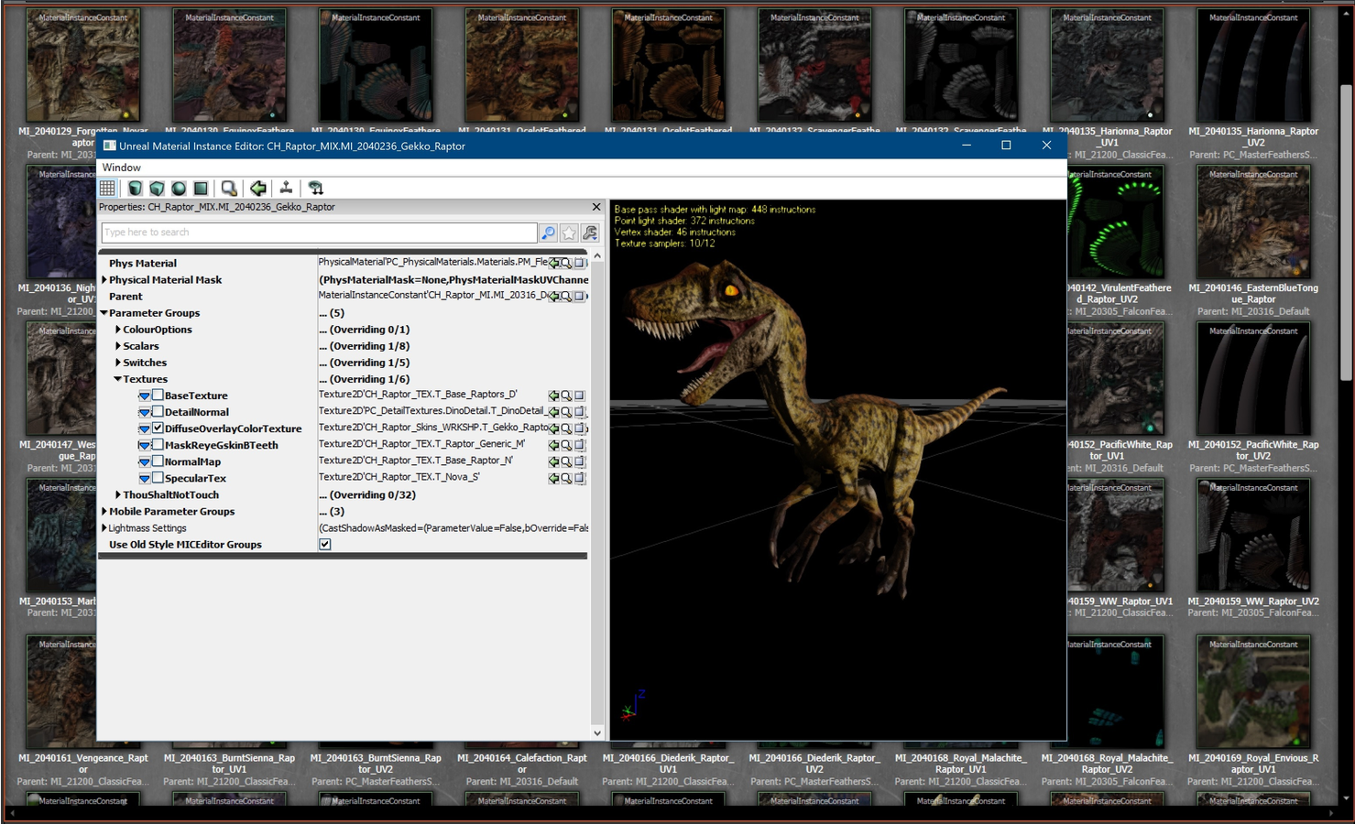Select MI_2040169_Royal_Envious_Raptor_UV1 thumbnail
The width and height of the screenshot is (1355, 824).
pos(1253,692)
